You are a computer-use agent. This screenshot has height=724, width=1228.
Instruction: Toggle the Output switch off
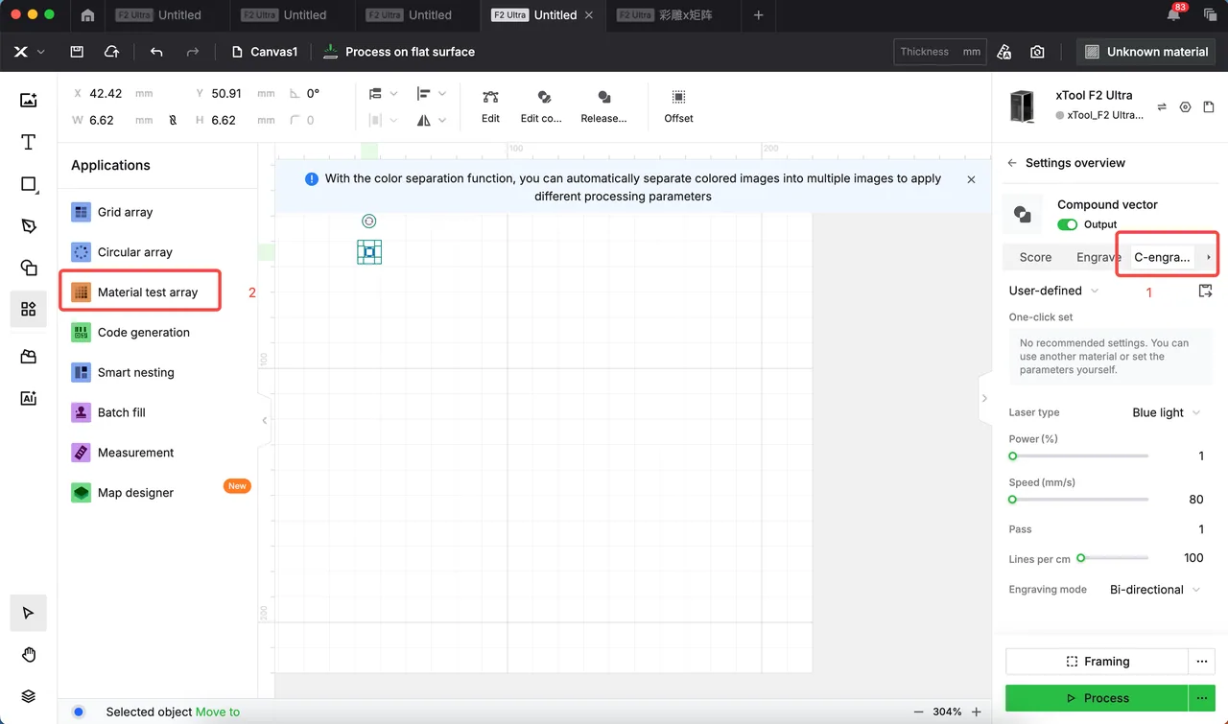pos(1068,224)
